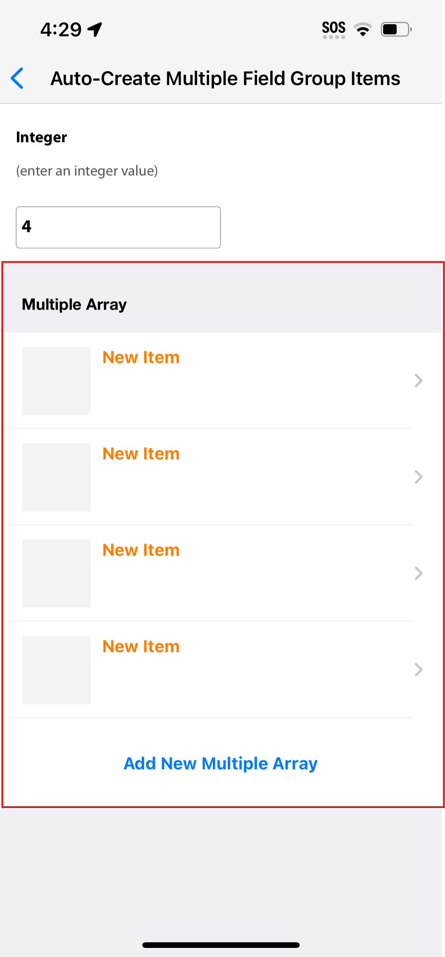The image size is (445, 957).
Task: Tap the home indicator bar
Action: pos(221,945)
